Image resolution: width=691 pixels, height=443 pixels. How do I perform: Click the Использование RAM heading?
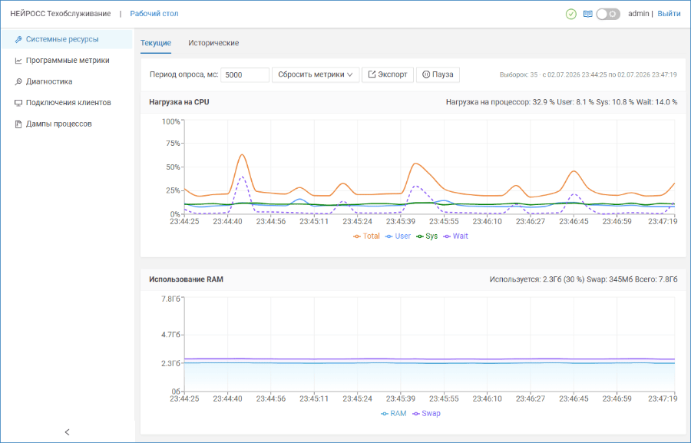tap(186, 279)
